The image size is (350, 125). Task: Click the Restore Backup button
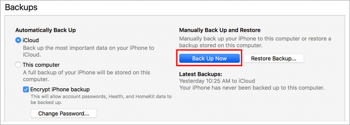coord(274,59)
